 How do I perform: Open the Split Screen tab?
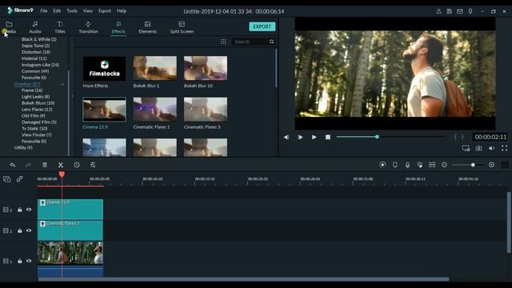pos(182,27)
